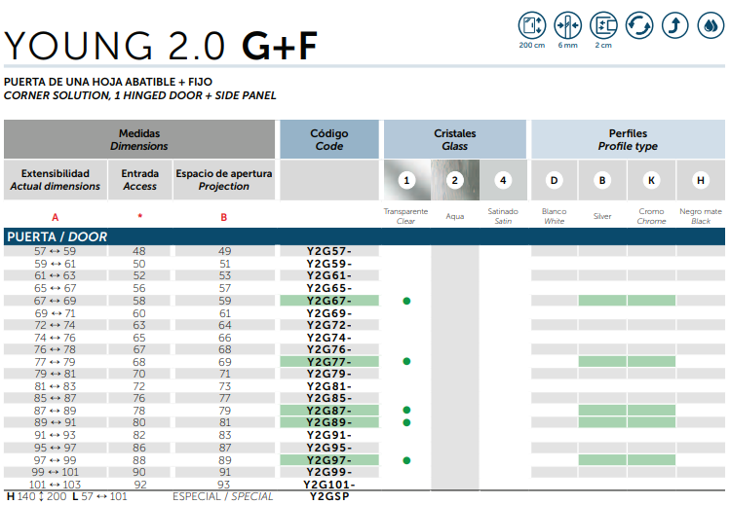The height and width of the screenshot is (505, 730).
Task: Click the 200 cm height icon
Action: click(x=532, y=25)
